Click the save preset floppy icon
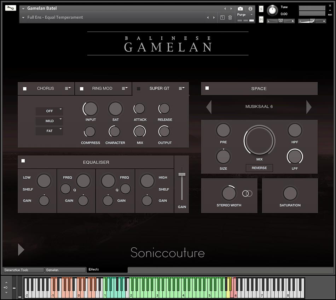336x300 pixels. pyautogui.click(x=222, y=18)
